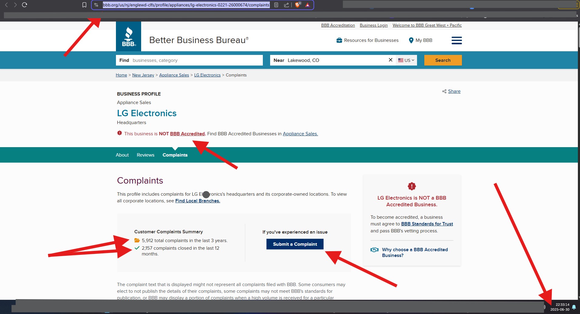Expand the US country dropdown
580x314 pixels.
point(406,60)
